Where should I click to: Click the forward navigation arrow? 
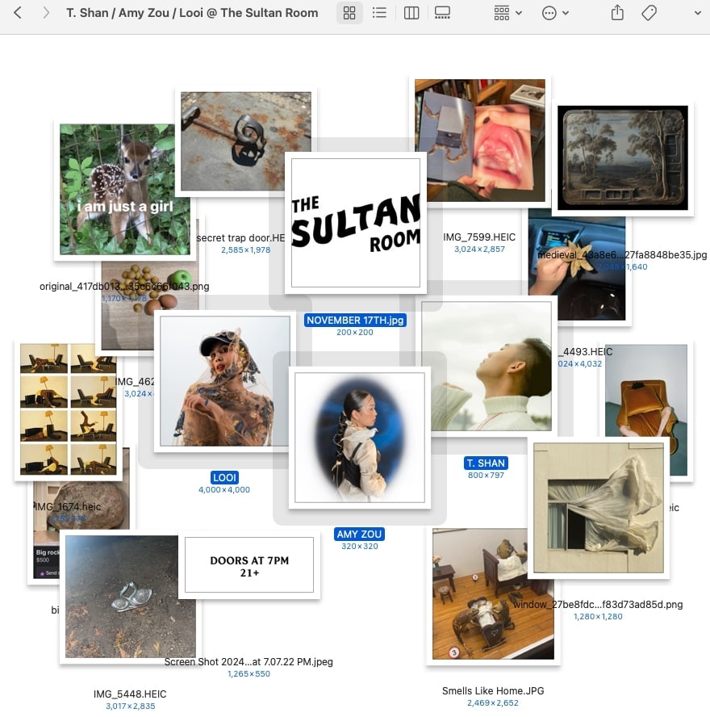coord(46,13)
